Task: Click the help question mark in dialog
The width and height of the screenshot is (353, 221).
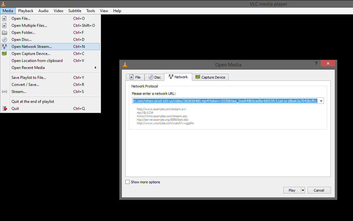Action: pyautogui.click(x=316, y=63)
